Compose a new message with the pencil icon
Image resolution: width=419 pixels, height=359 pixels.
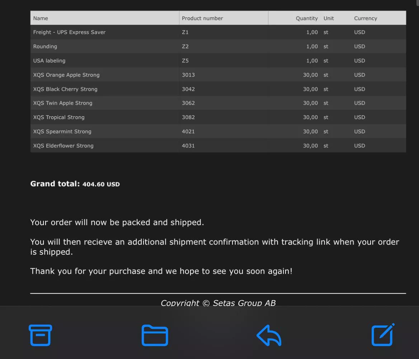click(383, 335)
